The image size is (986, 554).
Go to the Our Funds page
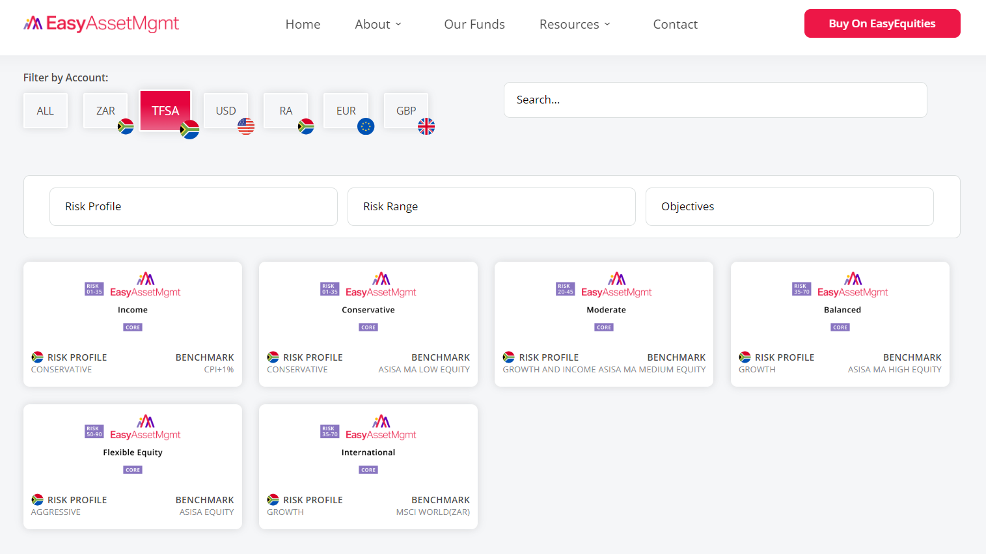click(x=474, y=24)
